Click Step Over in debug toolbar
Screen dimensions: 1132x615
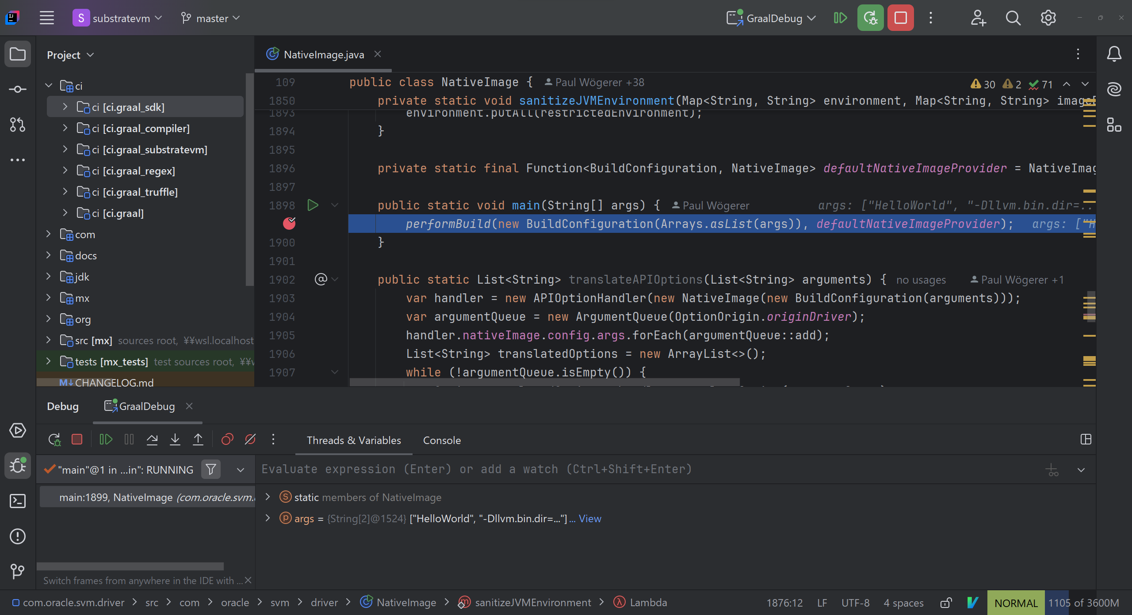pyautogui.click(x=152, y=440)
